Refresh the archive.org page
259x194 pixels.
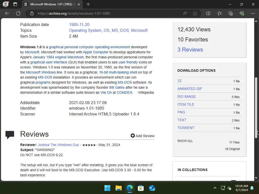tap(18, 13)
